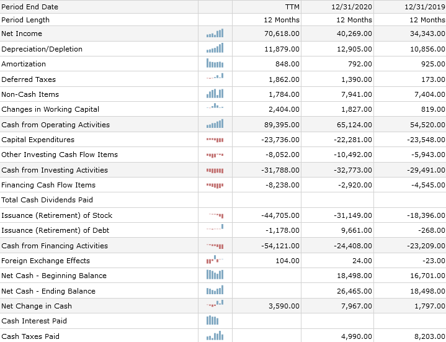Select 2020 Net Cash Ending Balance value 26,465.00
This screenshot has height=342, width=446.
(355, 291)
